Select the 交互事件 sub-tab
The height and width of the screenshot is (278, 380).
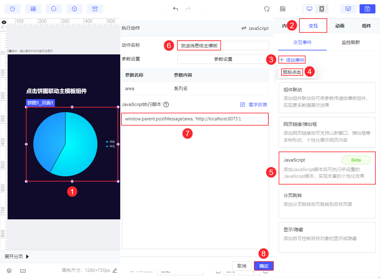point(302,42)
